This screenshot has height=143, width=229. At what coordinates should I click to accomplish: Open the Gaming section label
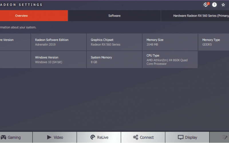14,138
